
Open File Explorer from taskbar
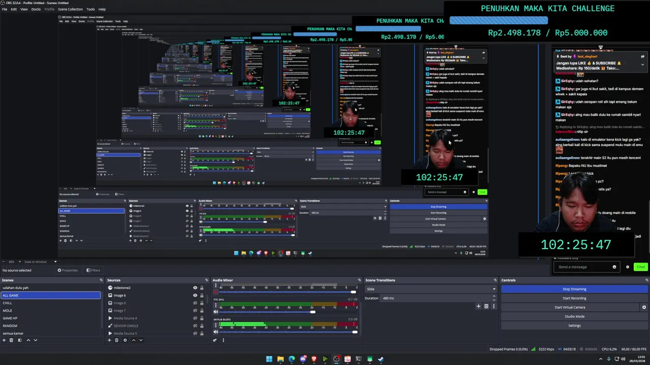pos(280,359)
